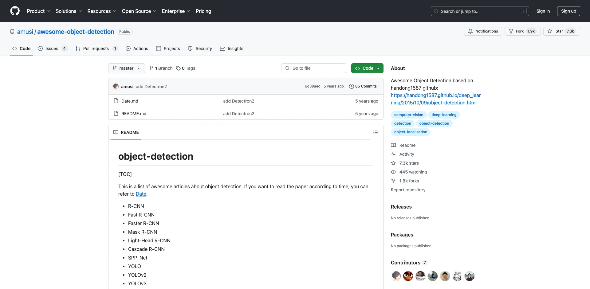
Task: Click the Sign up button
Action: pos(568,11)
